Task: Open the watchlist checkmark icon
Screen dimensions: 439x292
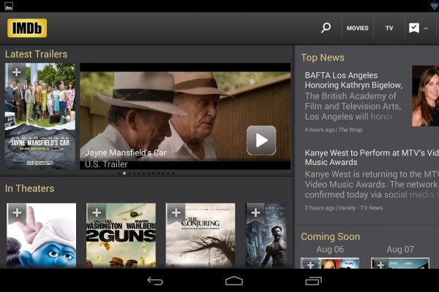Action: pos(414,28)
